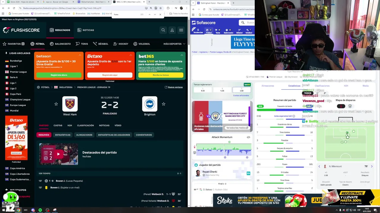Select Baloncesto sport in Flashscore
380x213 pixels.
[60, 44]
